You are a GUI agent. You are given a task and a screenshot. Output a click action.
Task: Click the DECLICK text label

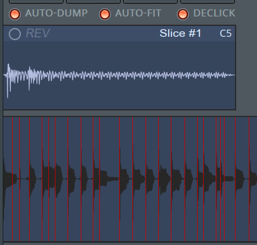(214, 13)
